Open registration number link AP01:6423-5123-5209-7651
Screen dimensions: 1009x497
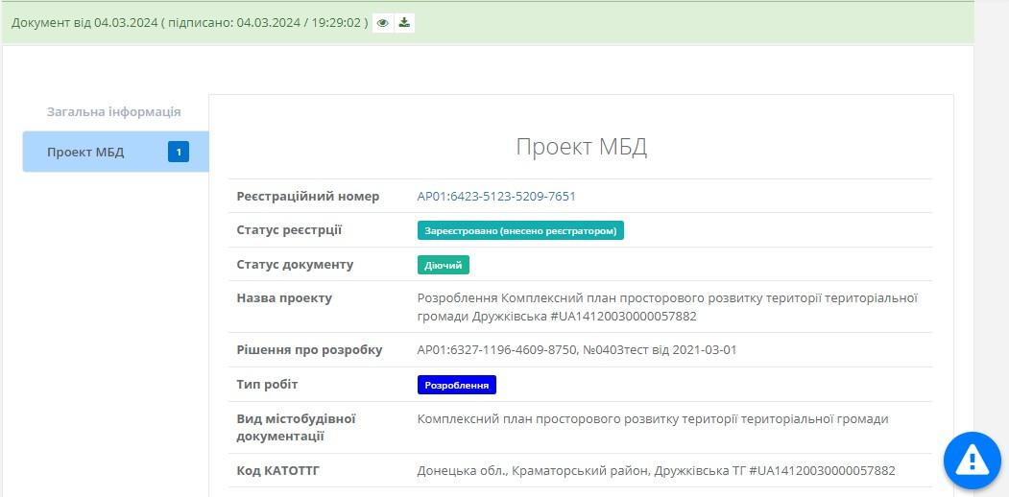[496, 197]
